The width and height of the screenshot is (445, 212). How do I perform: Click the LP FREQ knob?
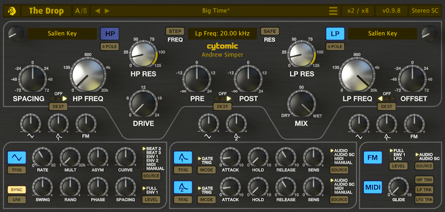[357, 76]
